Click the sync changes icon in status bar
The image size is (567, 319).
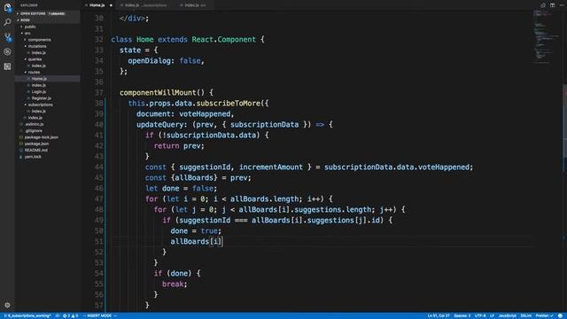tap(58, 315)
